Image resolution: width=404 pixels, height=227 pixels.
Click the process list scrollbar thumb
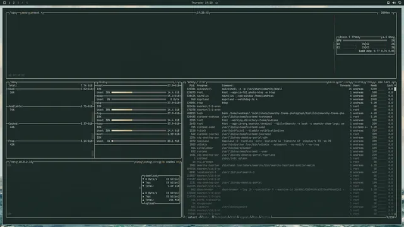tap(395, 89)
